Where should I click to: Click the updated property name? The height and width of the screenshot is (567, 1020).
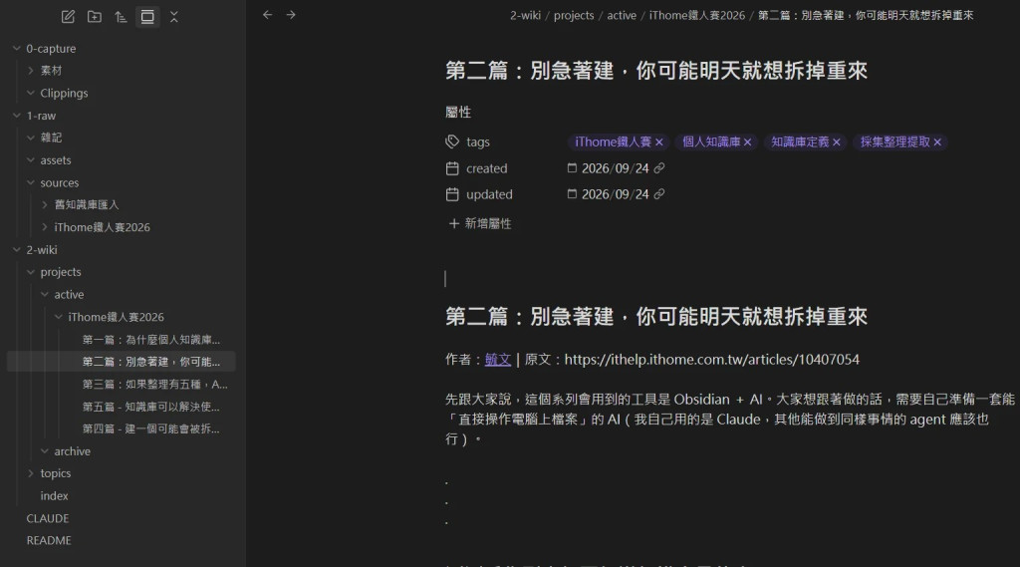489,194
